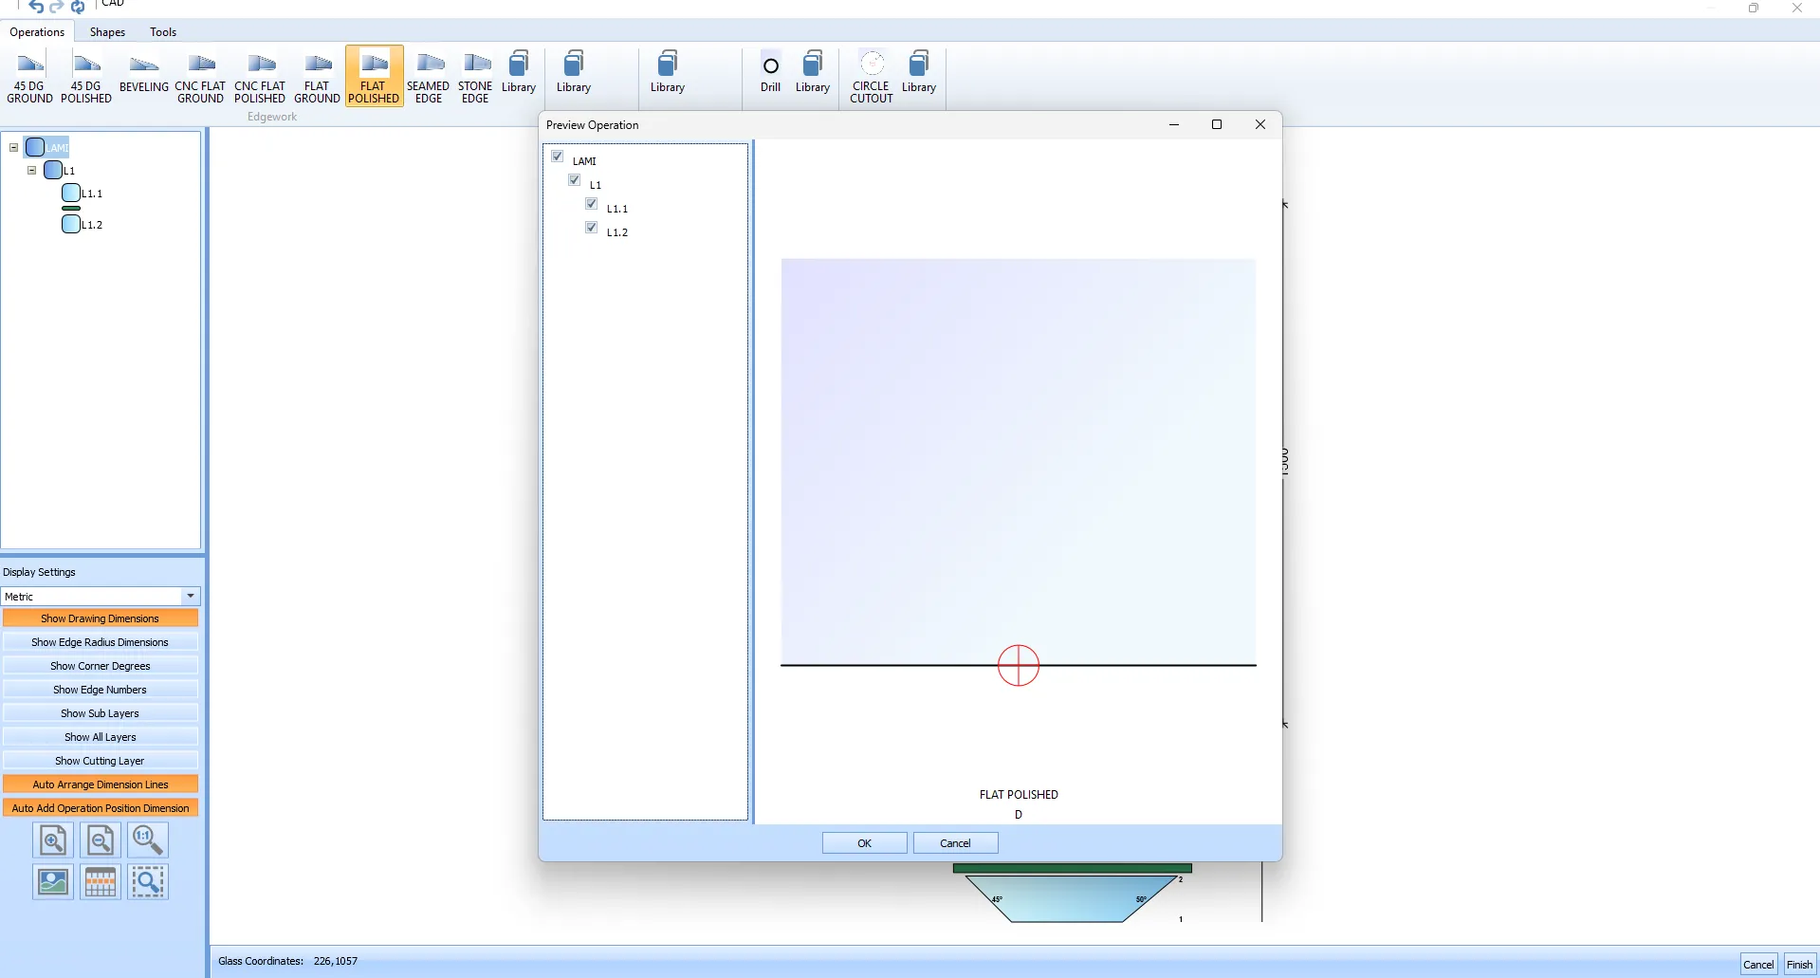The width and height of the screenshot is (1820, 978).
Task: Select the CNC FLAT POLISHED tool
Action: click(x=260, y=76)
